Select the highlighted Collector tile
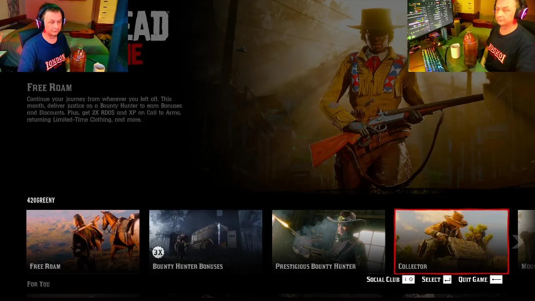Viewport: 535px width, 301px height. (x=451, y=242)
